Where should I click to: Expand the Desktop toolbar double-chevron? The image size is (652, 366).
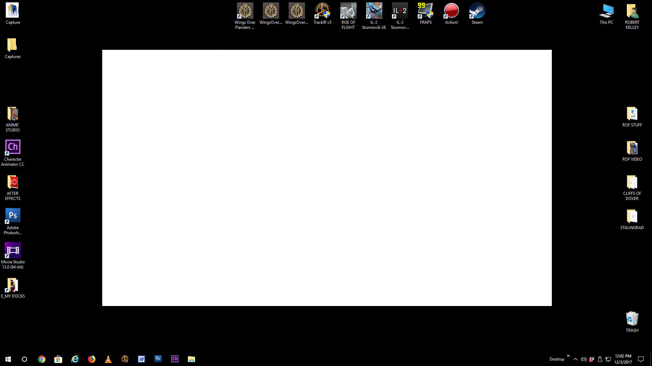(568, 356)
